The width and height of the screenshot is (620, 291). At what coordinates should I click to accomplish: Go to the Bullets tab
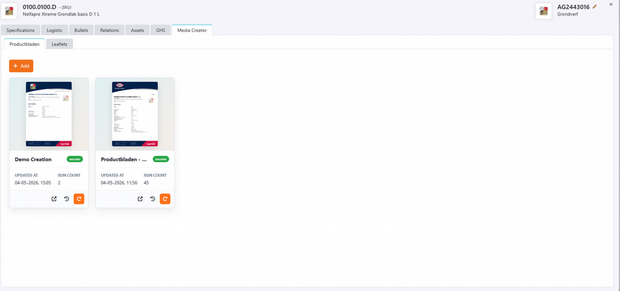pyautogui.click(x=81, y=30)
